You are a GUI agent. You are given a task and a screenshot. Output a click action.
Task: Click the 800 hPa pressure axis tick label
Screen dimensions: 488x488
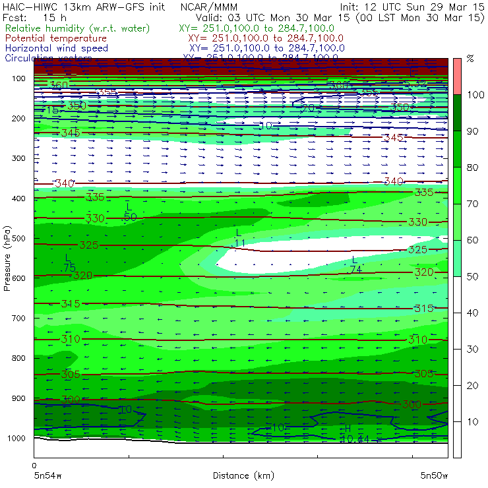tap(18, 358)
